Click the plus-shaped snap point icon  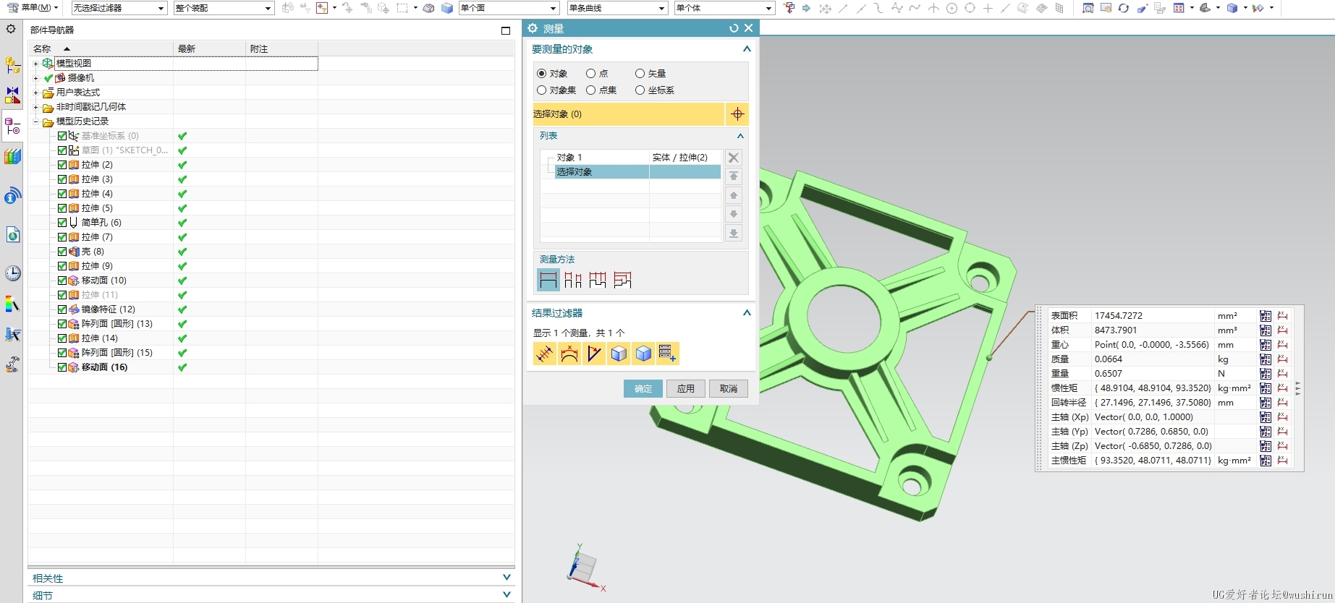(x=988, y=8)
